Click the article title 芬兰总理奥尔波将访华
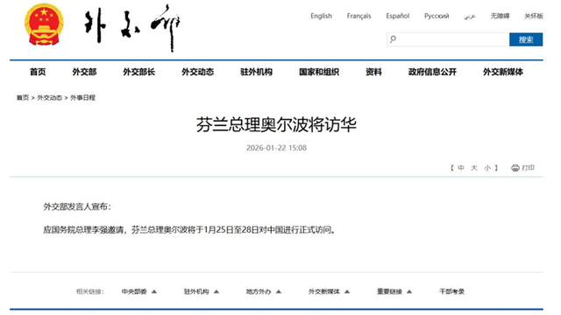 click(x=276, y=125)
